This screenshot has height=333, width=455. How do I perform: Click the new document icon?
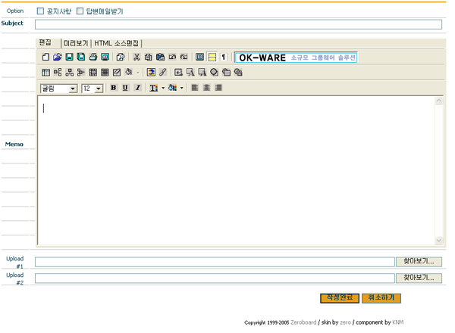(x=45, y=57)
